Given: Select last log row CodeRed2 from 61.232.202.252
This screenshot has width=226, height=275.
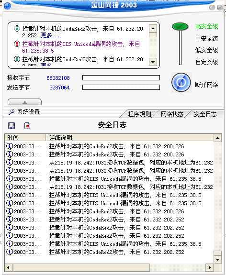Looking at the screenshot, I should tap(109, 252).
